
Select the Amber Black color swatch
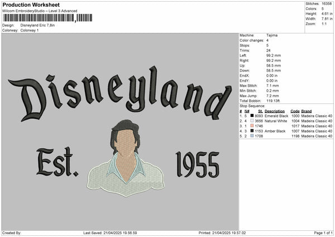coord(252,131)
